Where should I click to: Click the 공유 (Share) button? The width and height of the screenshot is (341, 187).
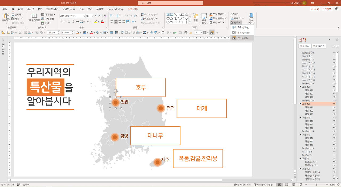[x=315, y=9]
